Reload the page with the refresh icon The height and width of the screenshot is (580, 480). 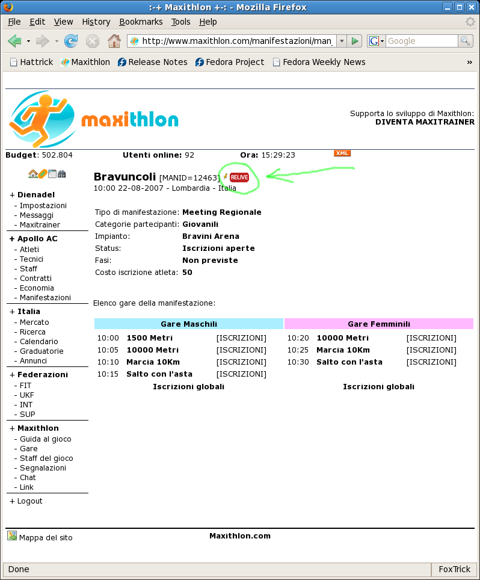coord(71,41)
